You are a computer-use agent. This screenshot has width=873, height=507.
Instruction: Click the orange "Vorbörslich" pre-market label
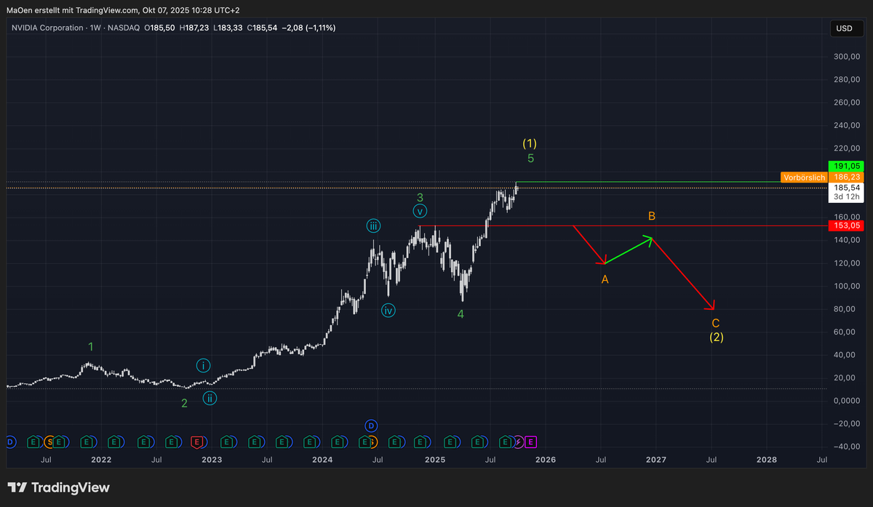click(803, 177)
